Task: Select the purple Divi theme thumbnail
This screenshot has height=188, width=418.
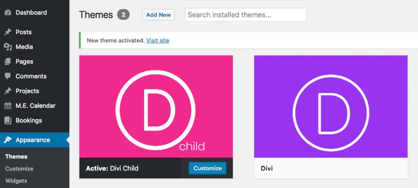Action: click(331, 106)
